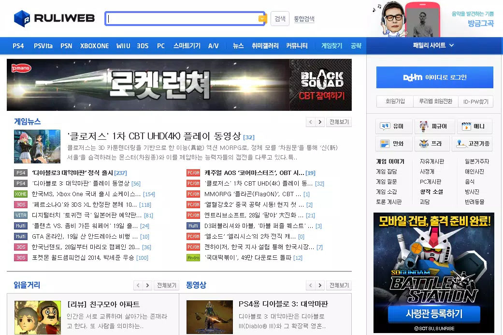Select the XBOXONE nav item
The width and height of the screenshot is (503, 335).
click(x=94, y=46)
